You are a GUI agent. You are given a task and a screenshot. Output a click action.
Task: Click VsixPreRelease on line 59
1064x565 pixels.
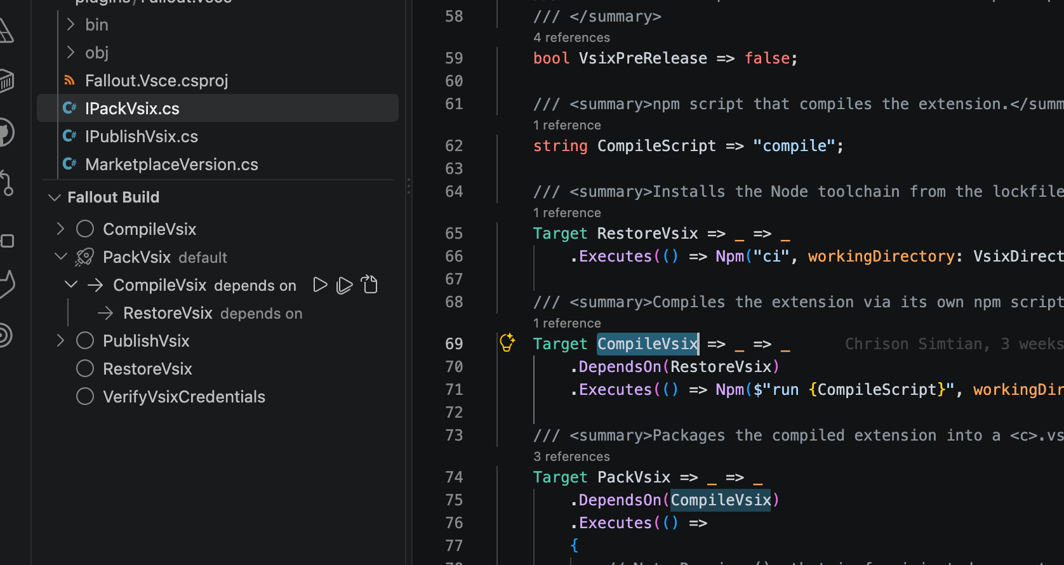[643, 58]
